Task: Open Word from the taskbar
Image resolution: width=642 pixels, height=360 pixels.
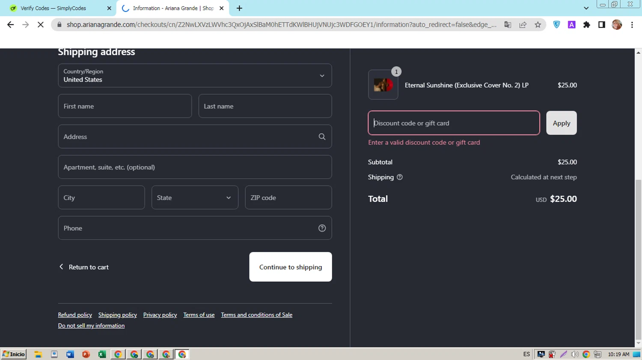Action: pos(70,354)
